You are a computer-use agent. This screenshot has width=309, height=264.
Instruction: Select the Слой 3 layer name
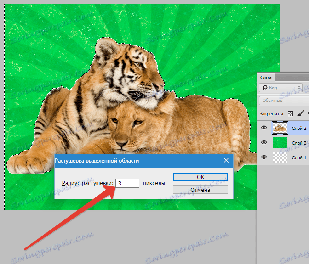point(299,143)
